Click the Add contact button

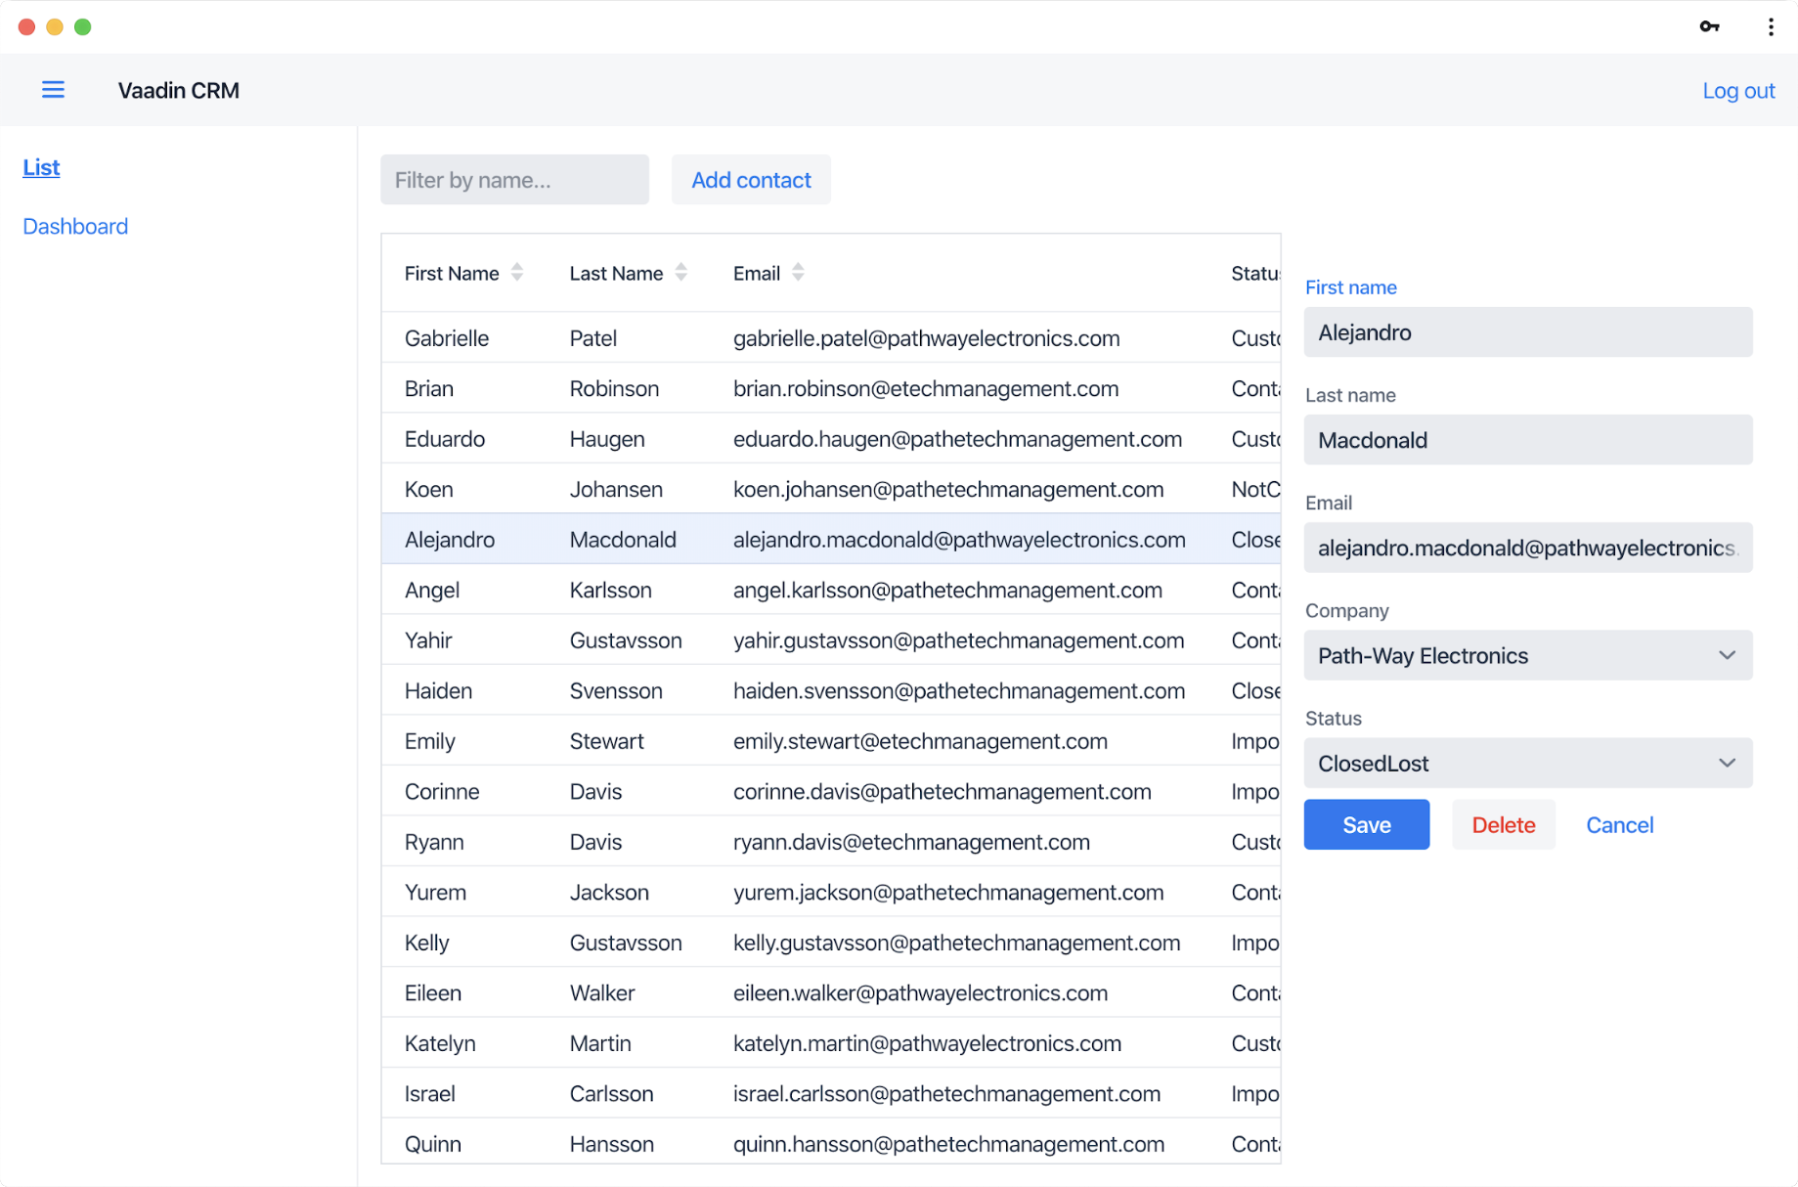pos(750,180)
